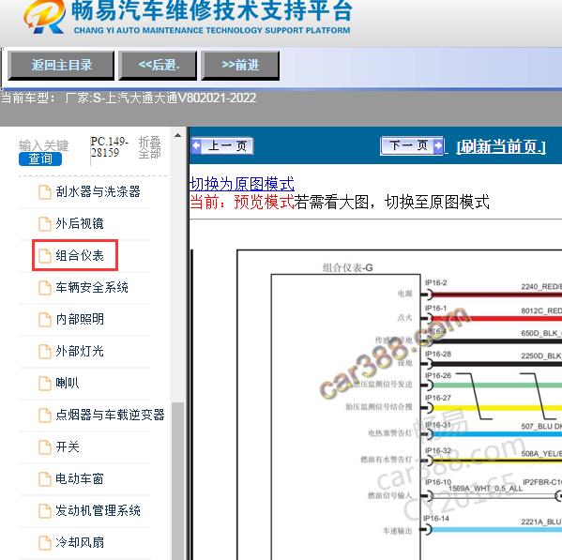
Task: Click the document icon beside 开关
Action: (x=45, y=447)
